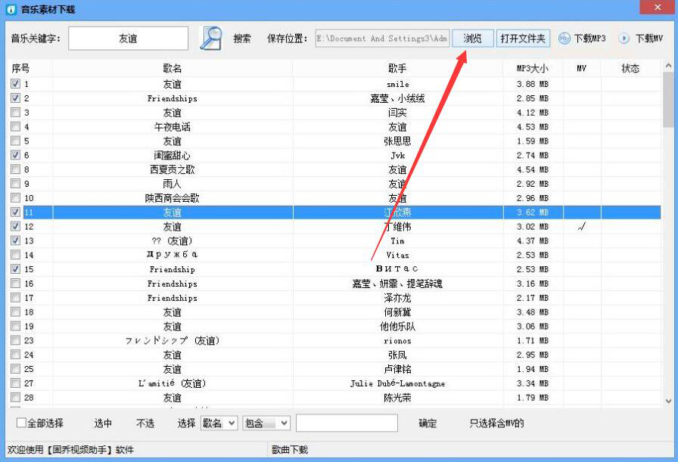Click the 下载MV play icon
Screen dimensions: 678x462
point(624,39)
